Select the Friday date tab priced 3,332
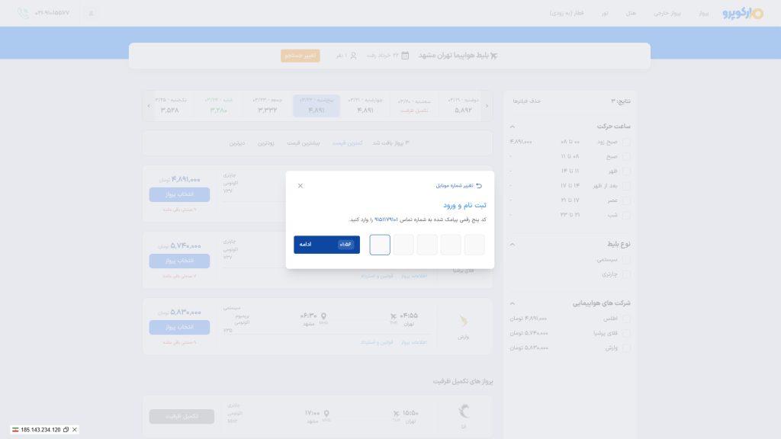This screenshot has height=439, width=781. click(x=268, y=105)
